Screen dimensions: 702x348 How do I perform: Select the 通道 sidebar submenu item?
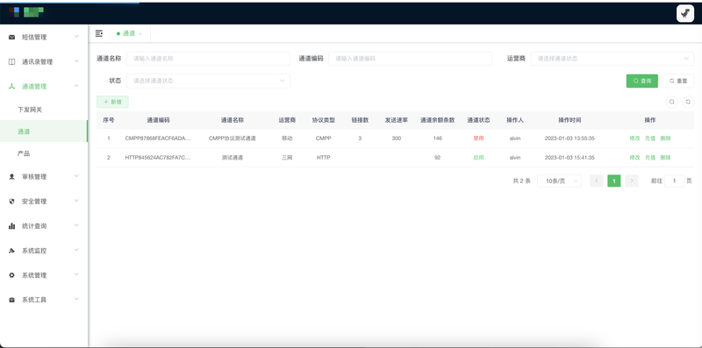coord(44,131)
